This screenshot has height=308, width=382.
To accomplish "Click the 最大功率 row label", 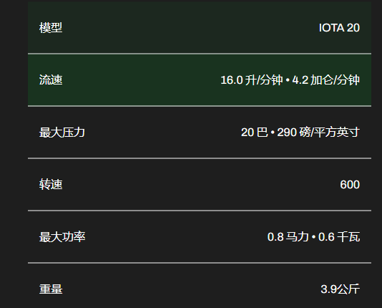I will point(62,237).
